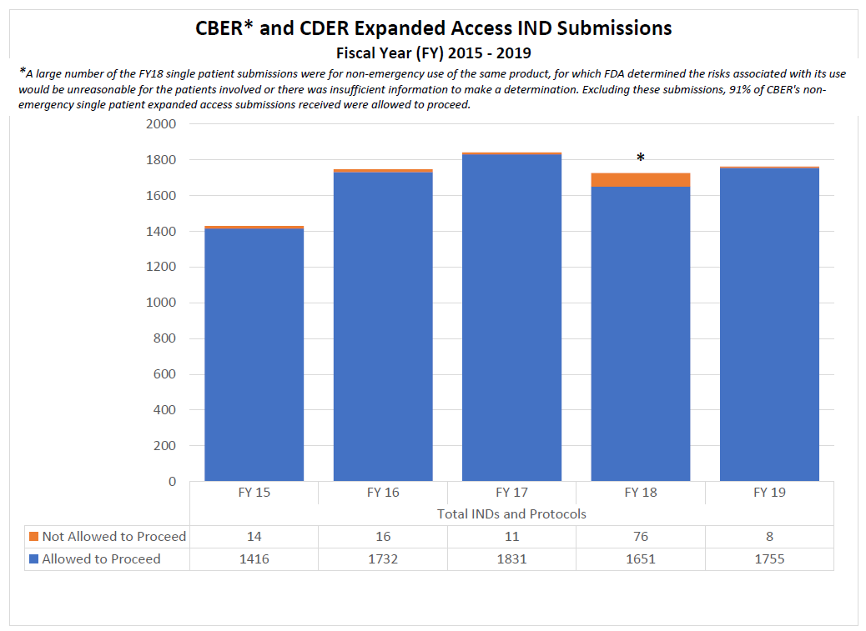The height and width of the screenshot is (631, 866).
Task: Click the 1600 y-axis label
Action: 161,196
